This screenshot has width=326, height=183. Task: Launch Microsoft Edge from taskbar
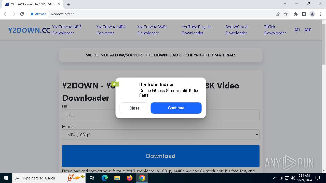pos(105,178)
